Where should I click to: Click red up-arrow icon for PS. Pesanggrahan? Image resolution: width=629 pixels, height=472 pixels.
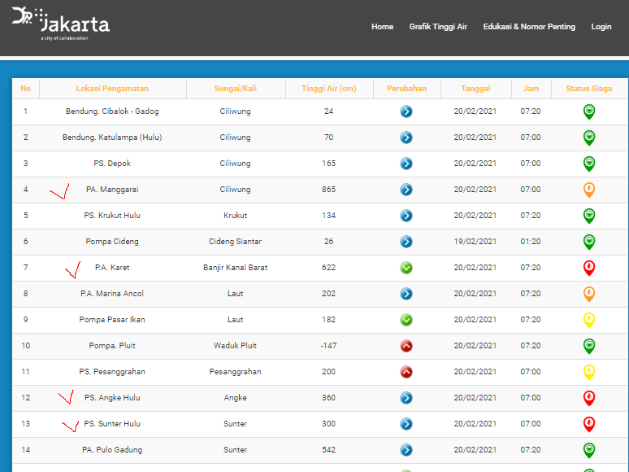click(406, 372)
